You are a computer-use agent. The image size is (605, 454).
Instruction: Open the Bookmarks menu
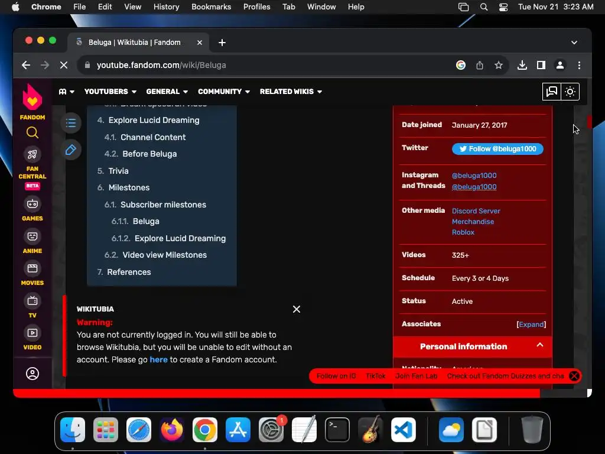pyautogui.click(x=212, y=7)
